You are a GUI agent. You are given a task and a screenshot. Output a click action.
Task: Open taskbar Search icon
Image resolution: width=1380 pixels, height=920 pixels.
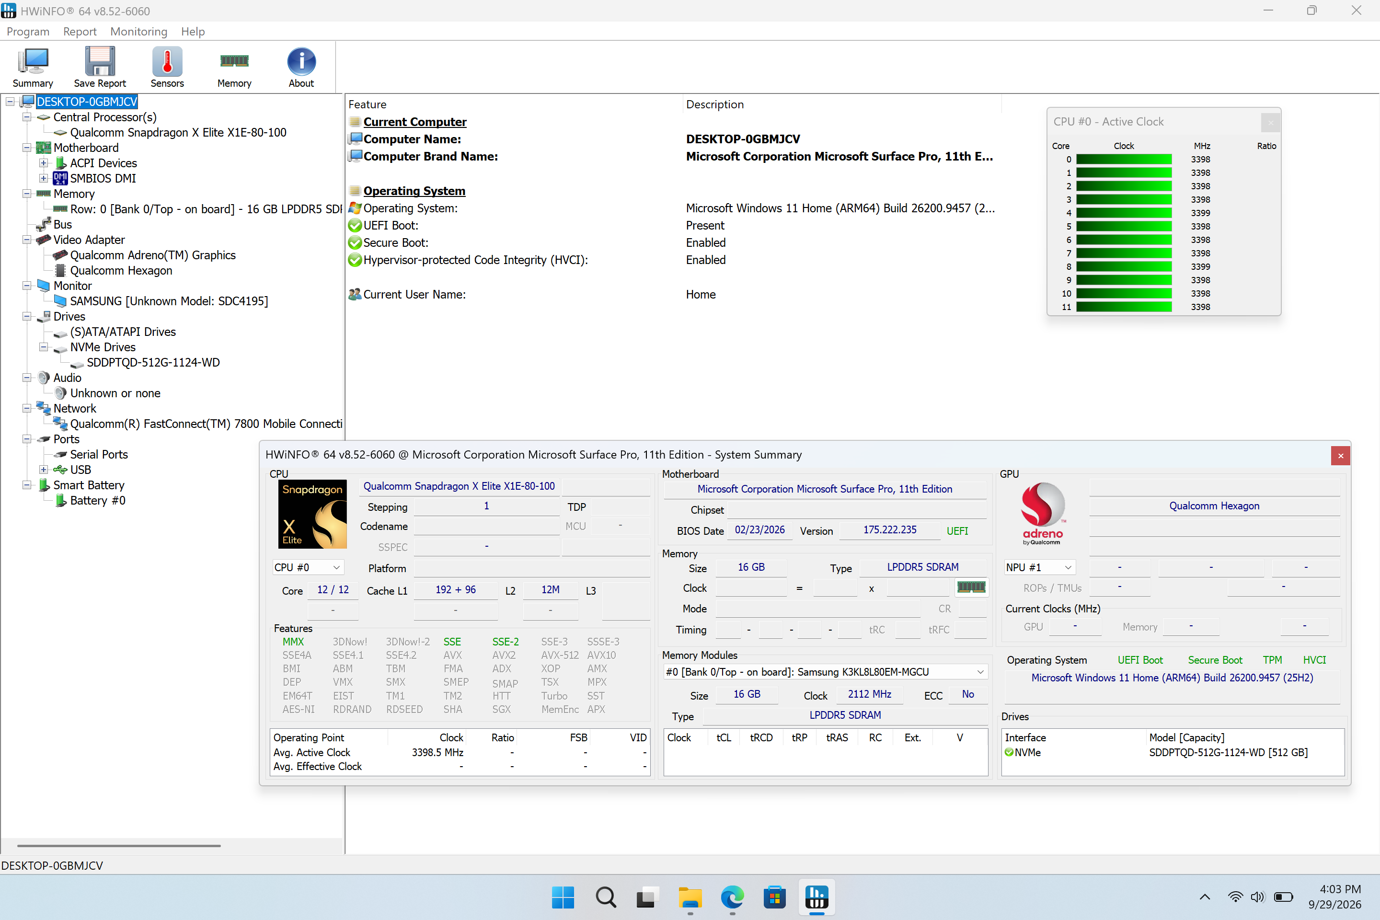pyautogui.click(x=606, y=897)
